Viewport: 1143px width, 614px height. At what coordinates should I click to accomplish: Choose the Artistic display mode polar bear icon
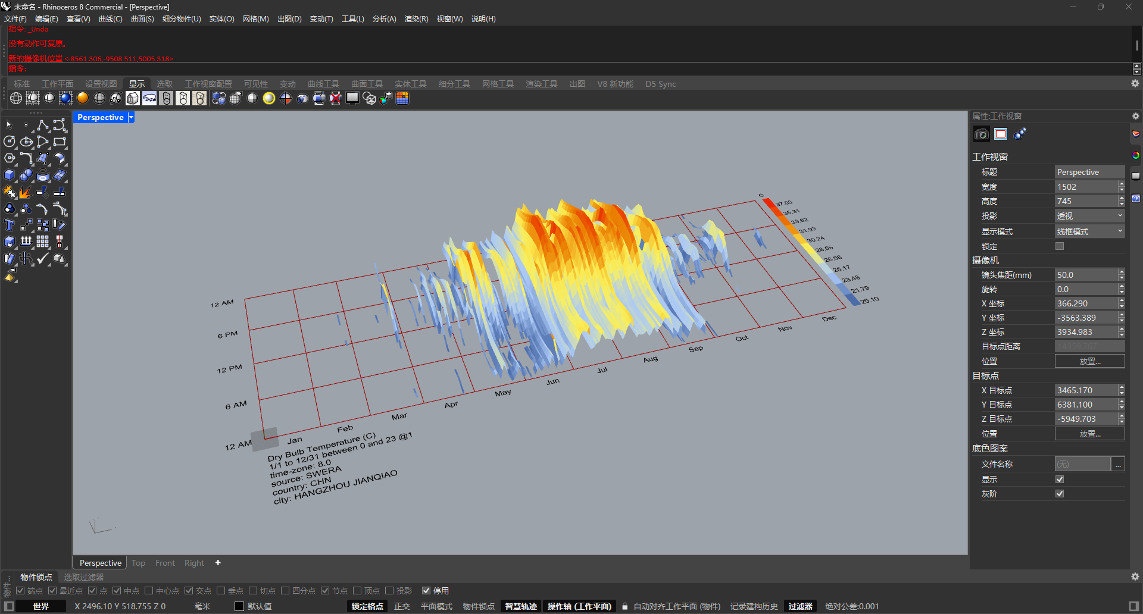pyautogui.click(x=149, y=99)
